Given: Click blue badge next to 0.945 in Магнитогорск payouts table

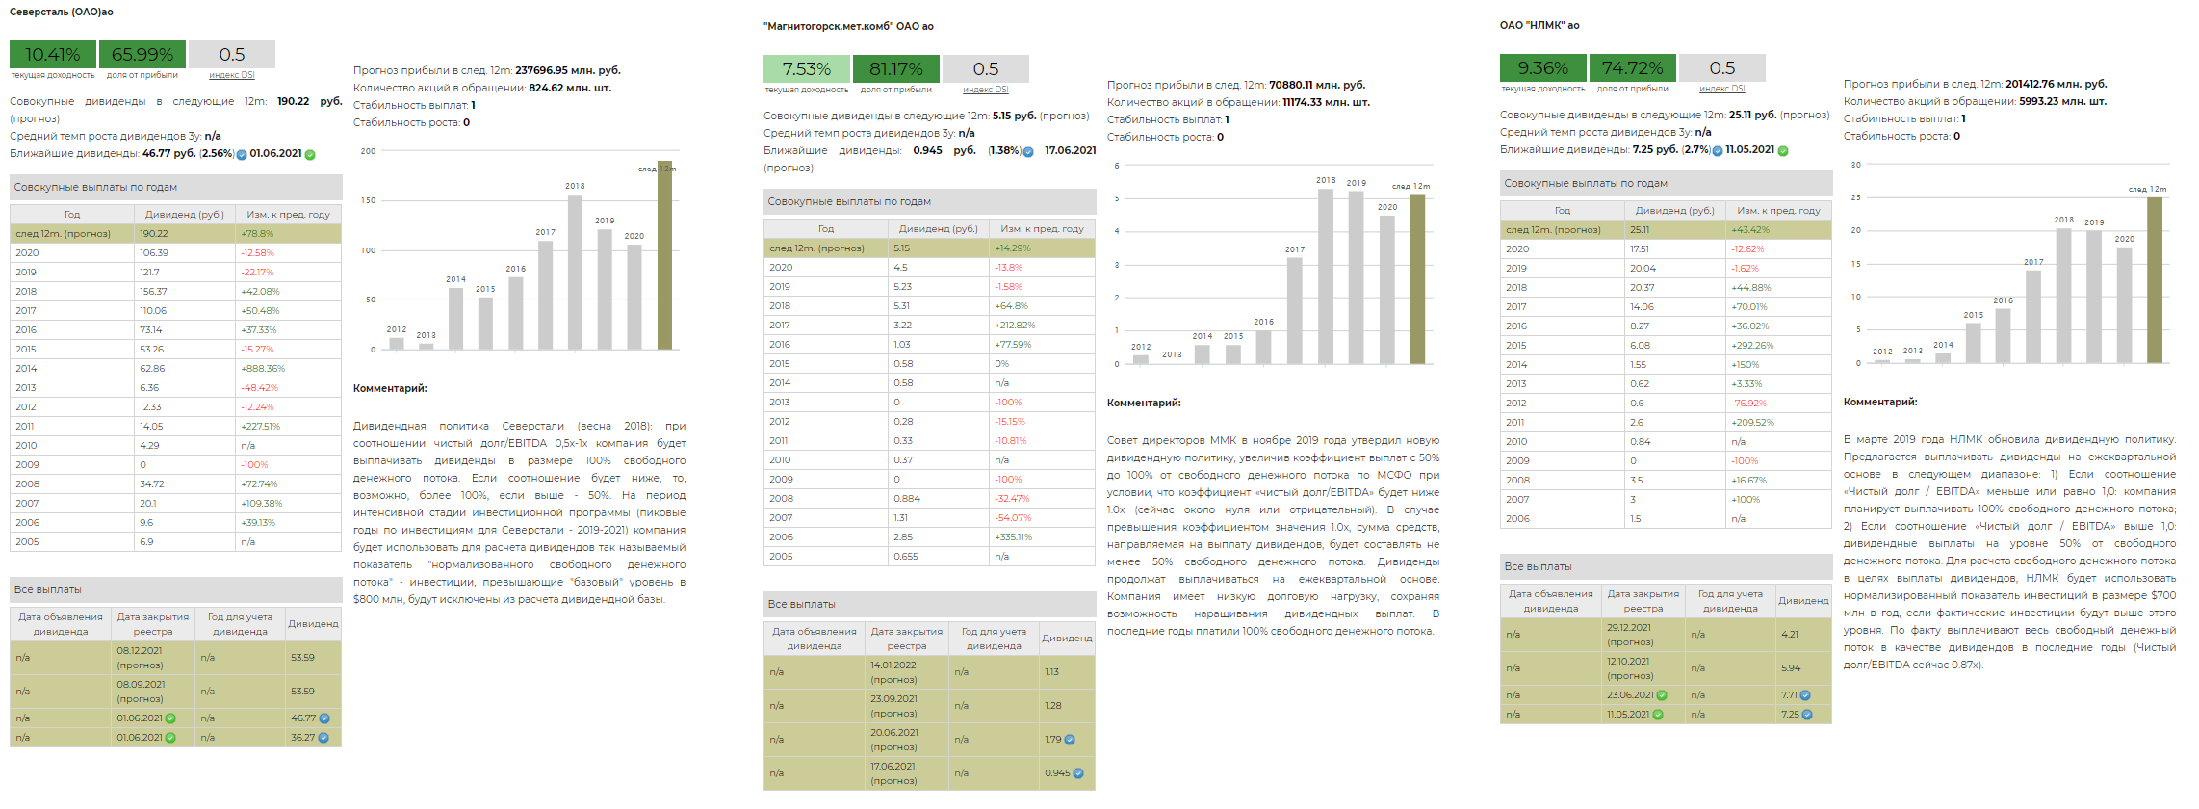Looking at the screenshot, I should click(x=1078, y=773).
